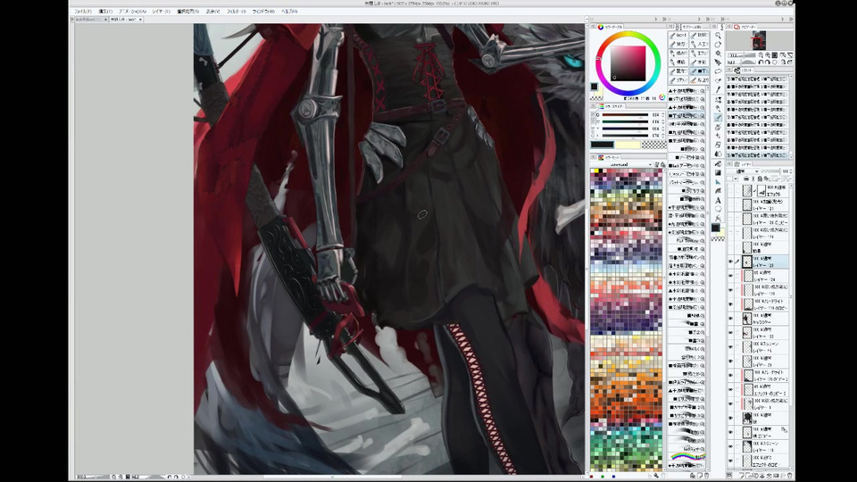The width and height of the screenshot is (857, 482).
Task: Select the first sub tool group button
Action: point(678,36)
